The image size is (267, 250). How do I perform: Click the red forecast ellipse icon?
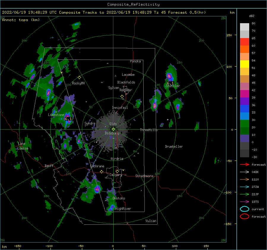tap(244, 216)
